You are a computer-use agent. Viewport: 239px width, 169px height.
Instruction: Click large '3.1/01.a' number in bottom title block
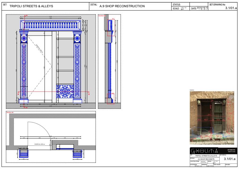coord(229,159)
